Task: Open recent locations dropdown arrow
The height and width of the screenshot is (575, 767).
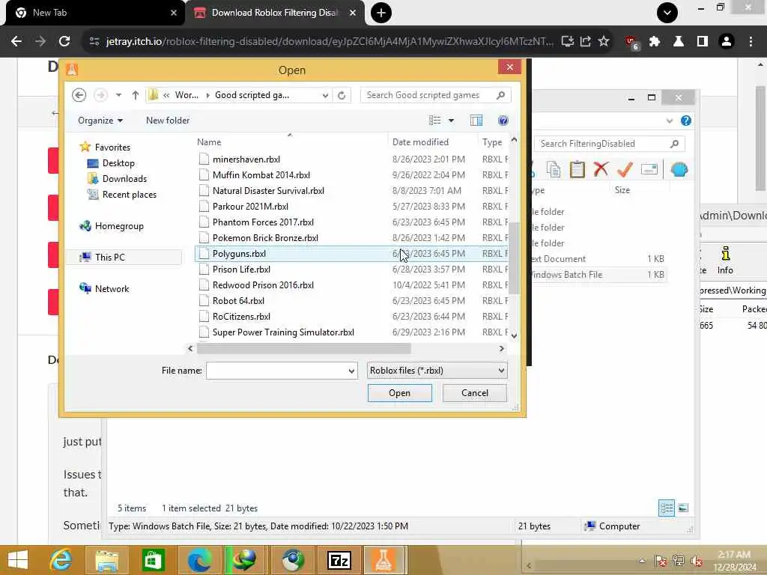Action: point(118,95)
